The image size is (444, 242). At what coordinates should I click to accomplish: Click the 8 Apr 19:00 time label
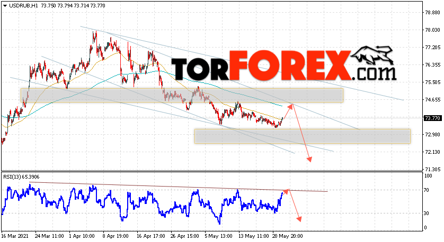(116, 236)
